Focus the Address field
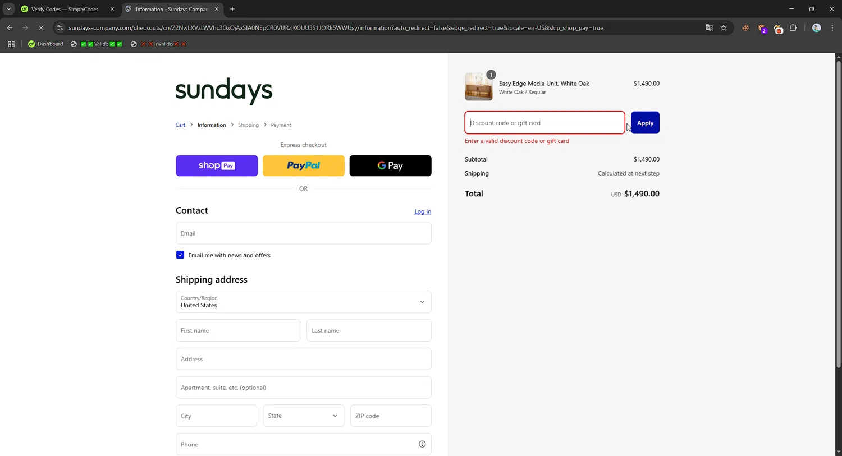This screenshot has height=456, width=842. click(304, 359)
